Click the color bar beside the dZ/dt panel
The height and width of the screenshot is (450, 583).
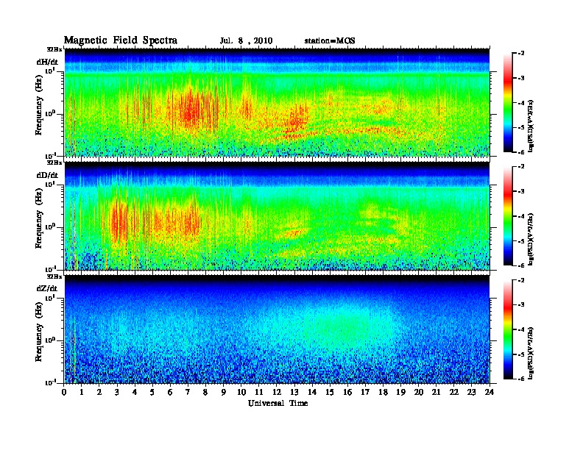point(508,329)
